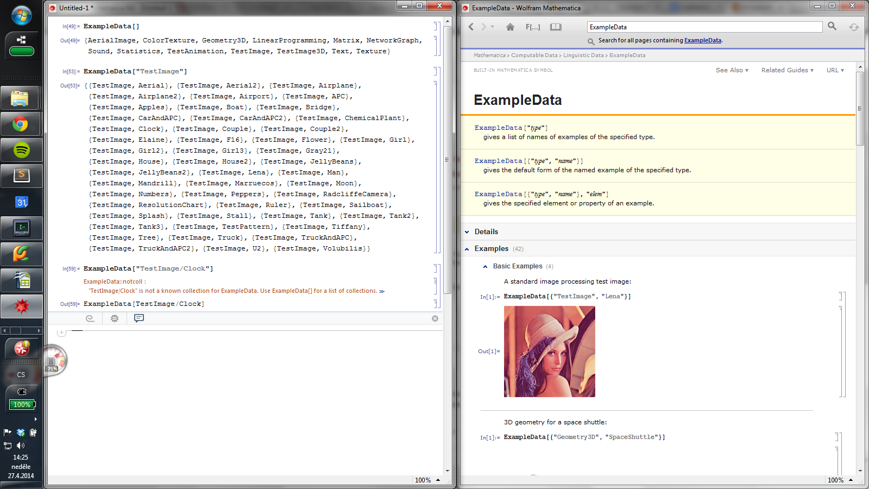Open the terminal monitor taskbar icon
The height and width of the screenshot is (489, 869).
(x=22, y=228)
